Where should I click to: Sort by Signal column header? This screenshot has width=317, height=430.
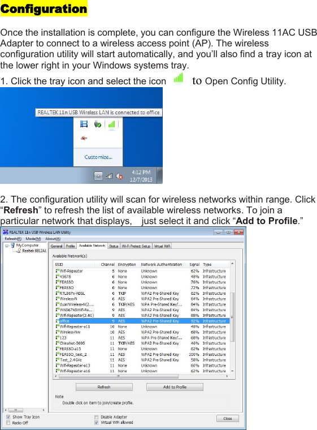pyautogui.click(x=193, y=264)
